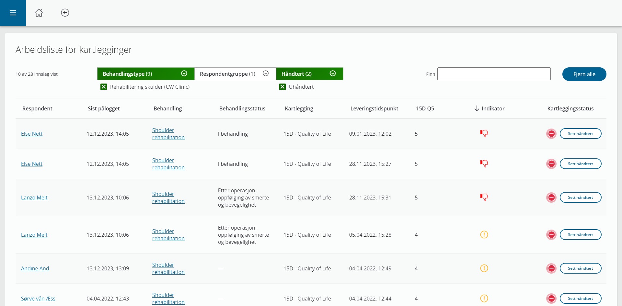Uncheck the Uhåndtert filter chip

coord(282,86)
